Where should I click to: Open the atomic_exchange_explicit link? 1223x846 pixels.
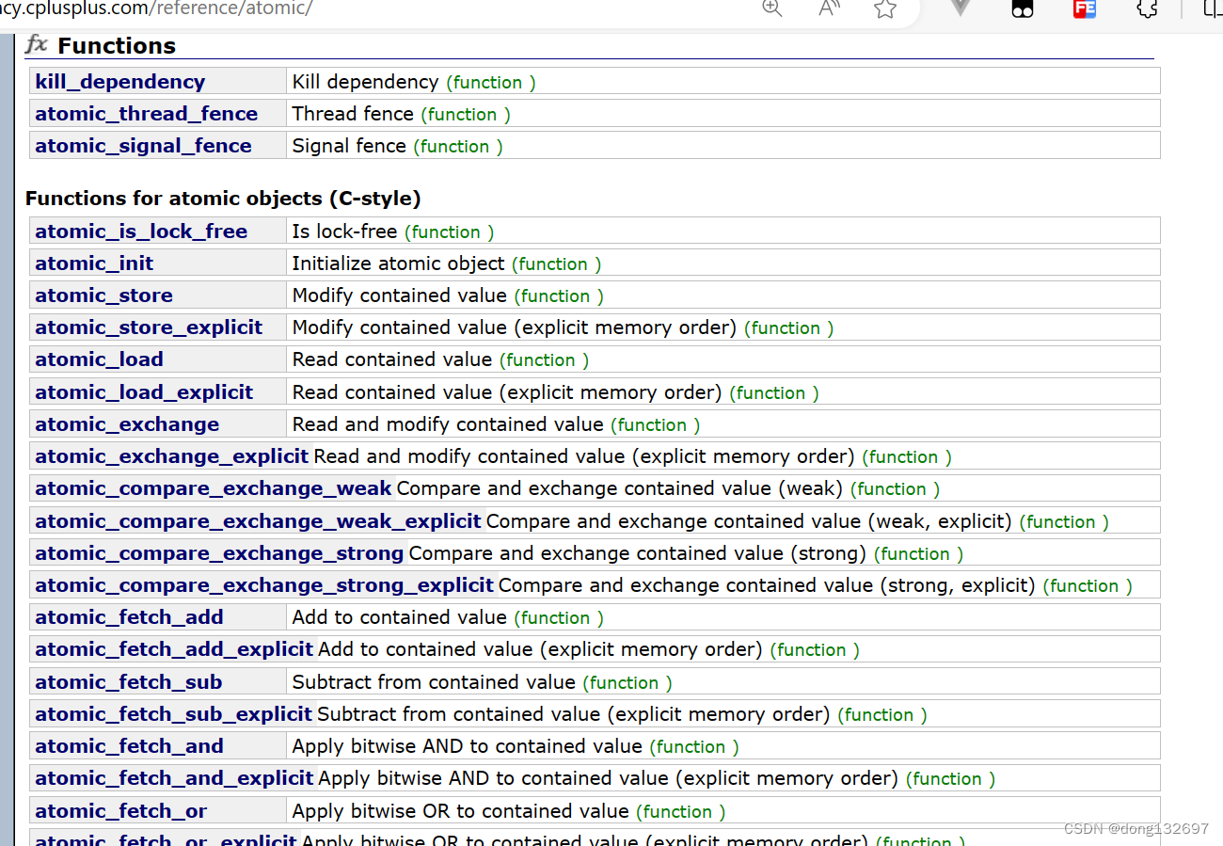coord(172,456)
